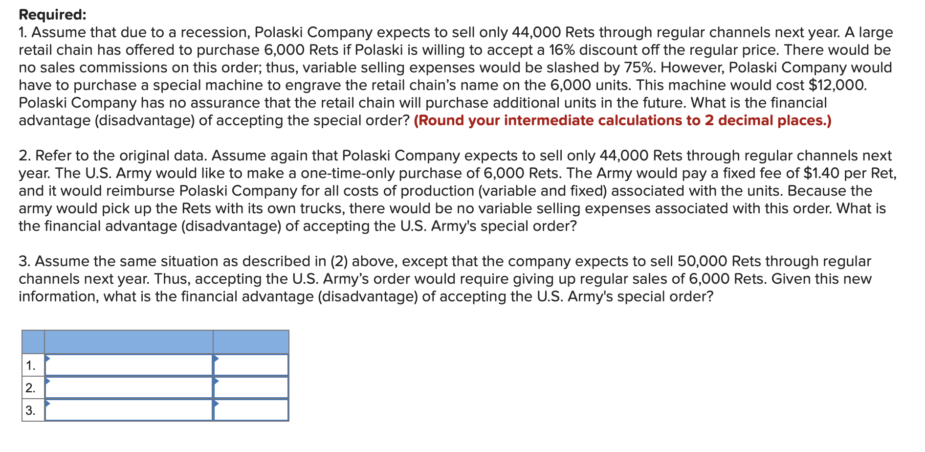Click the small blue corner header cell
925x452 pixels.
pyautogui.click(x=33, y=342)
